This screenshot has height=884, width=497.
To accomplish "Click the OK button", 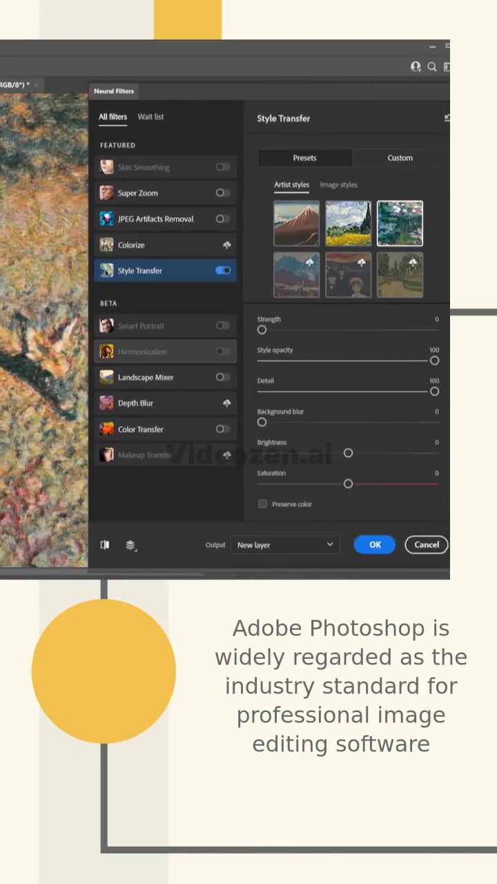I will [x=375, y=545].
